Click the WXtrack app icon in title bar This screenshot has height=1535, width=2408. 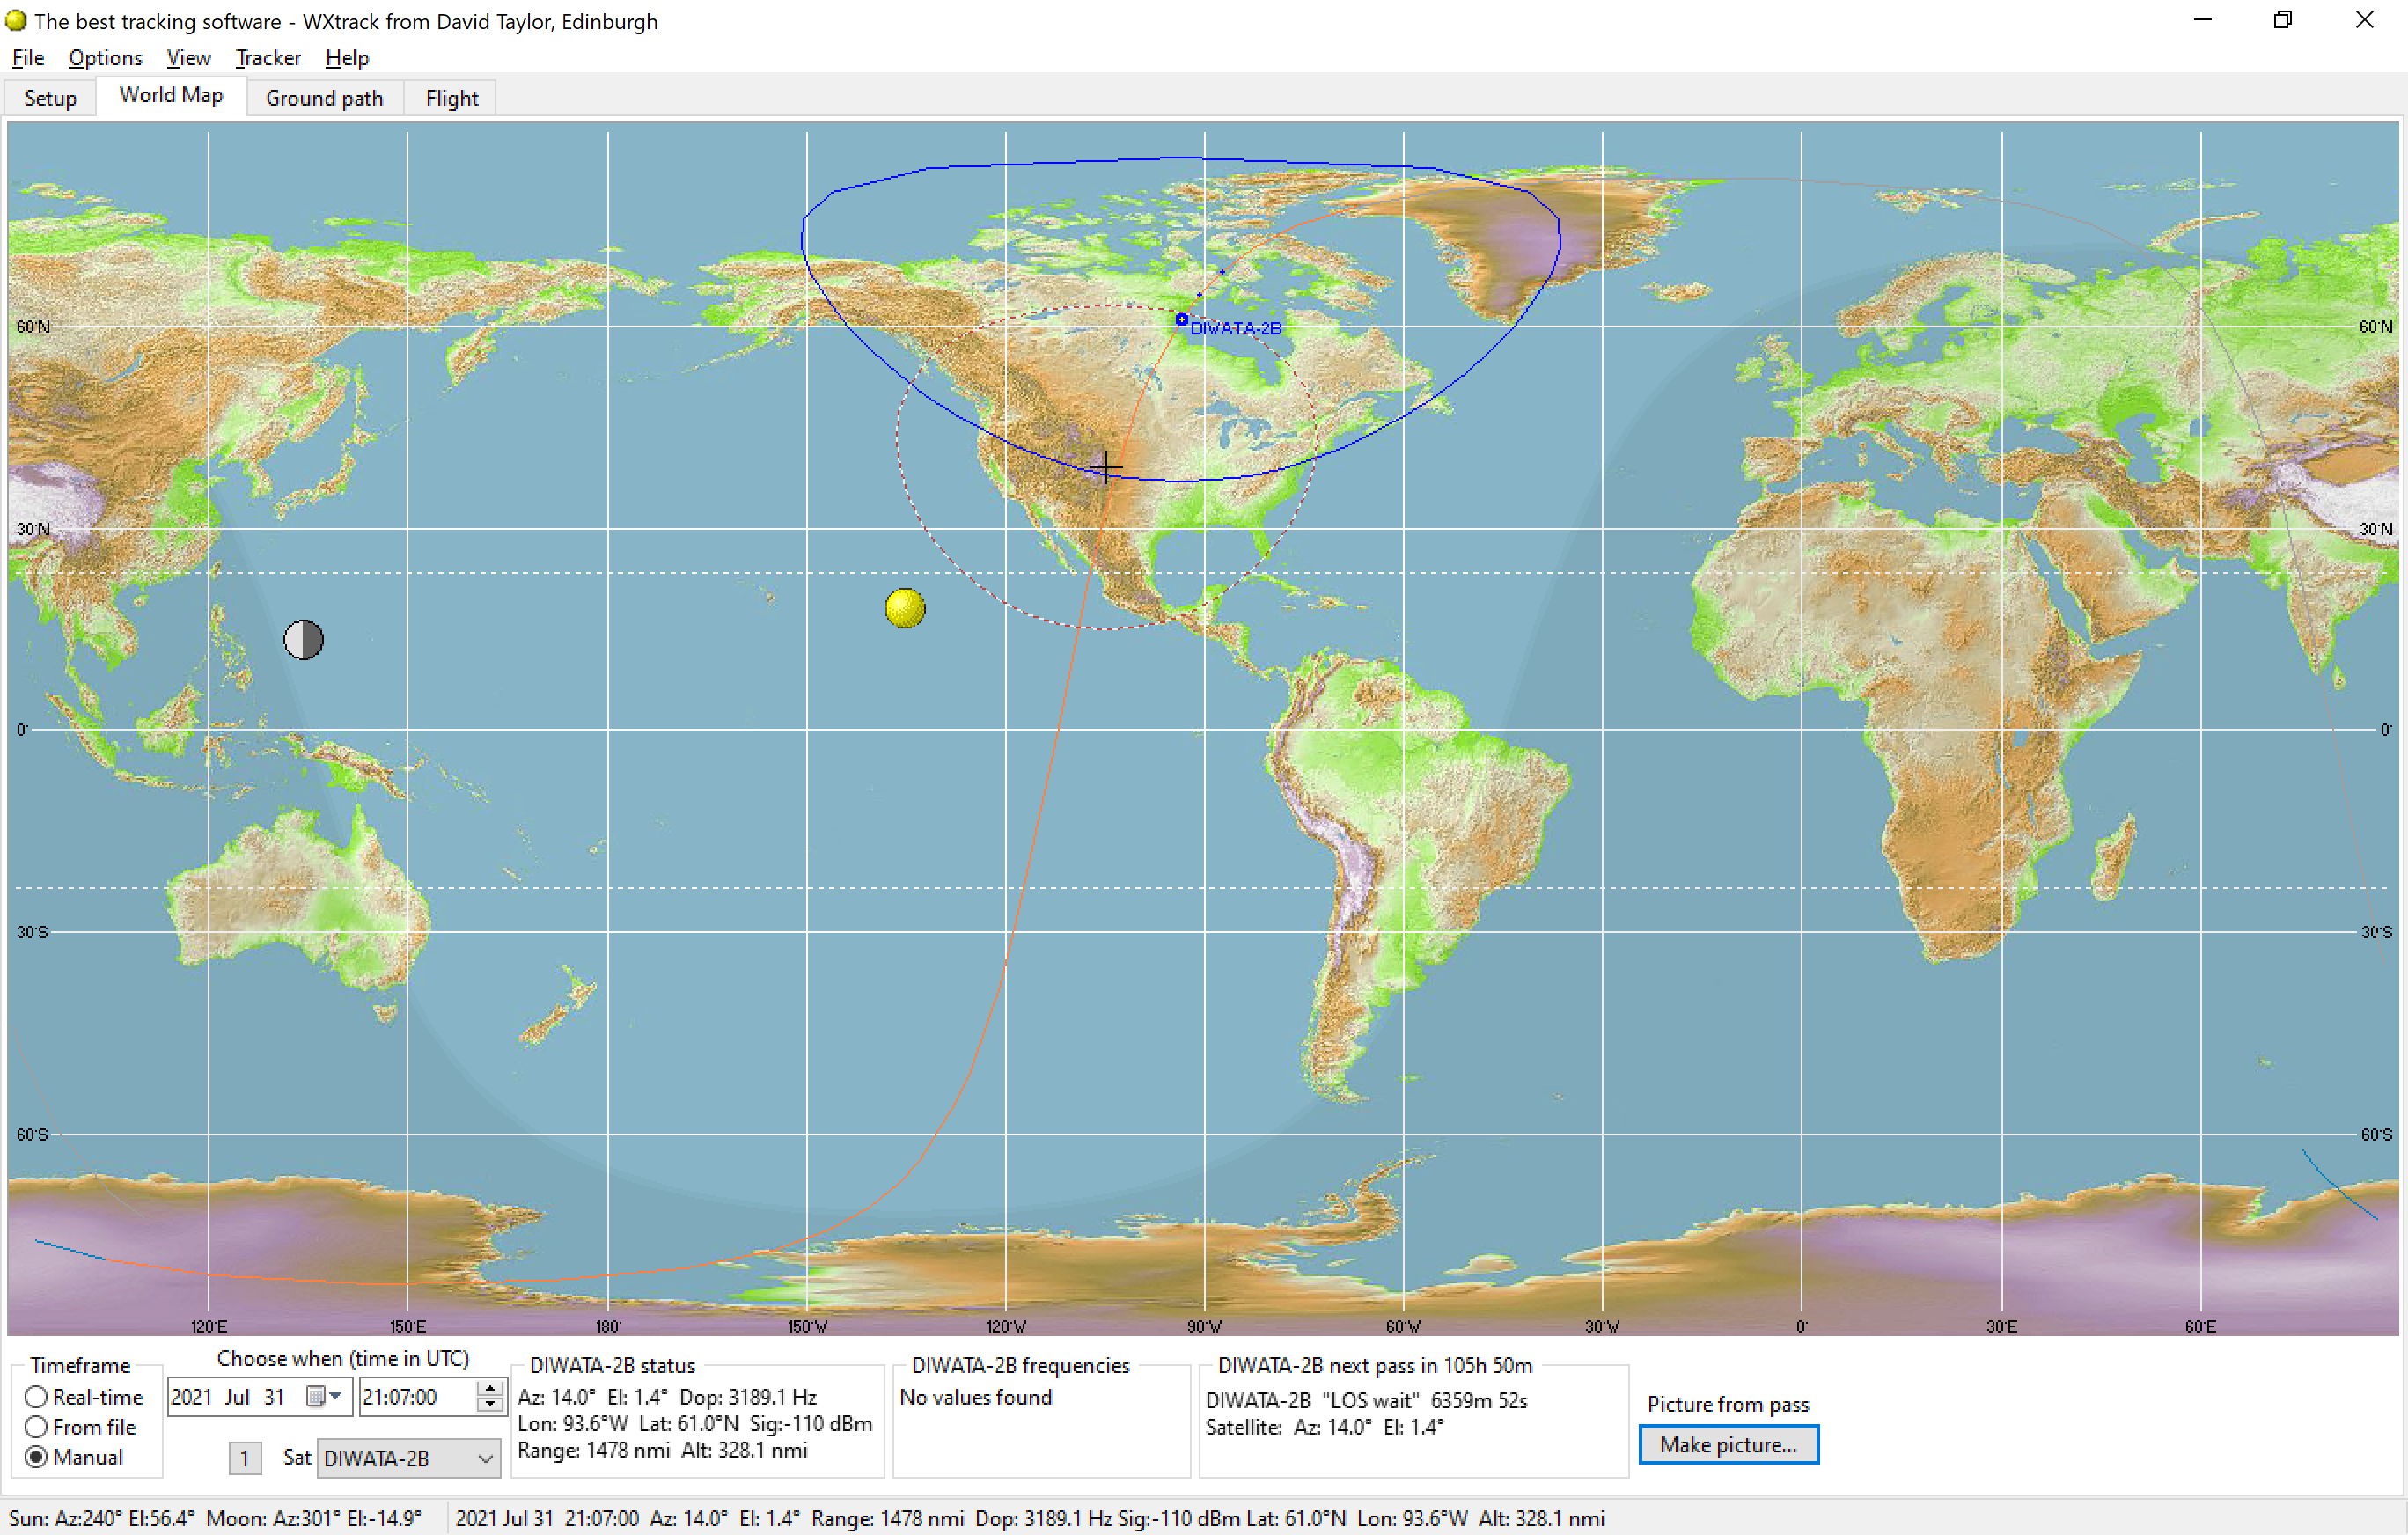click(16, 21)
